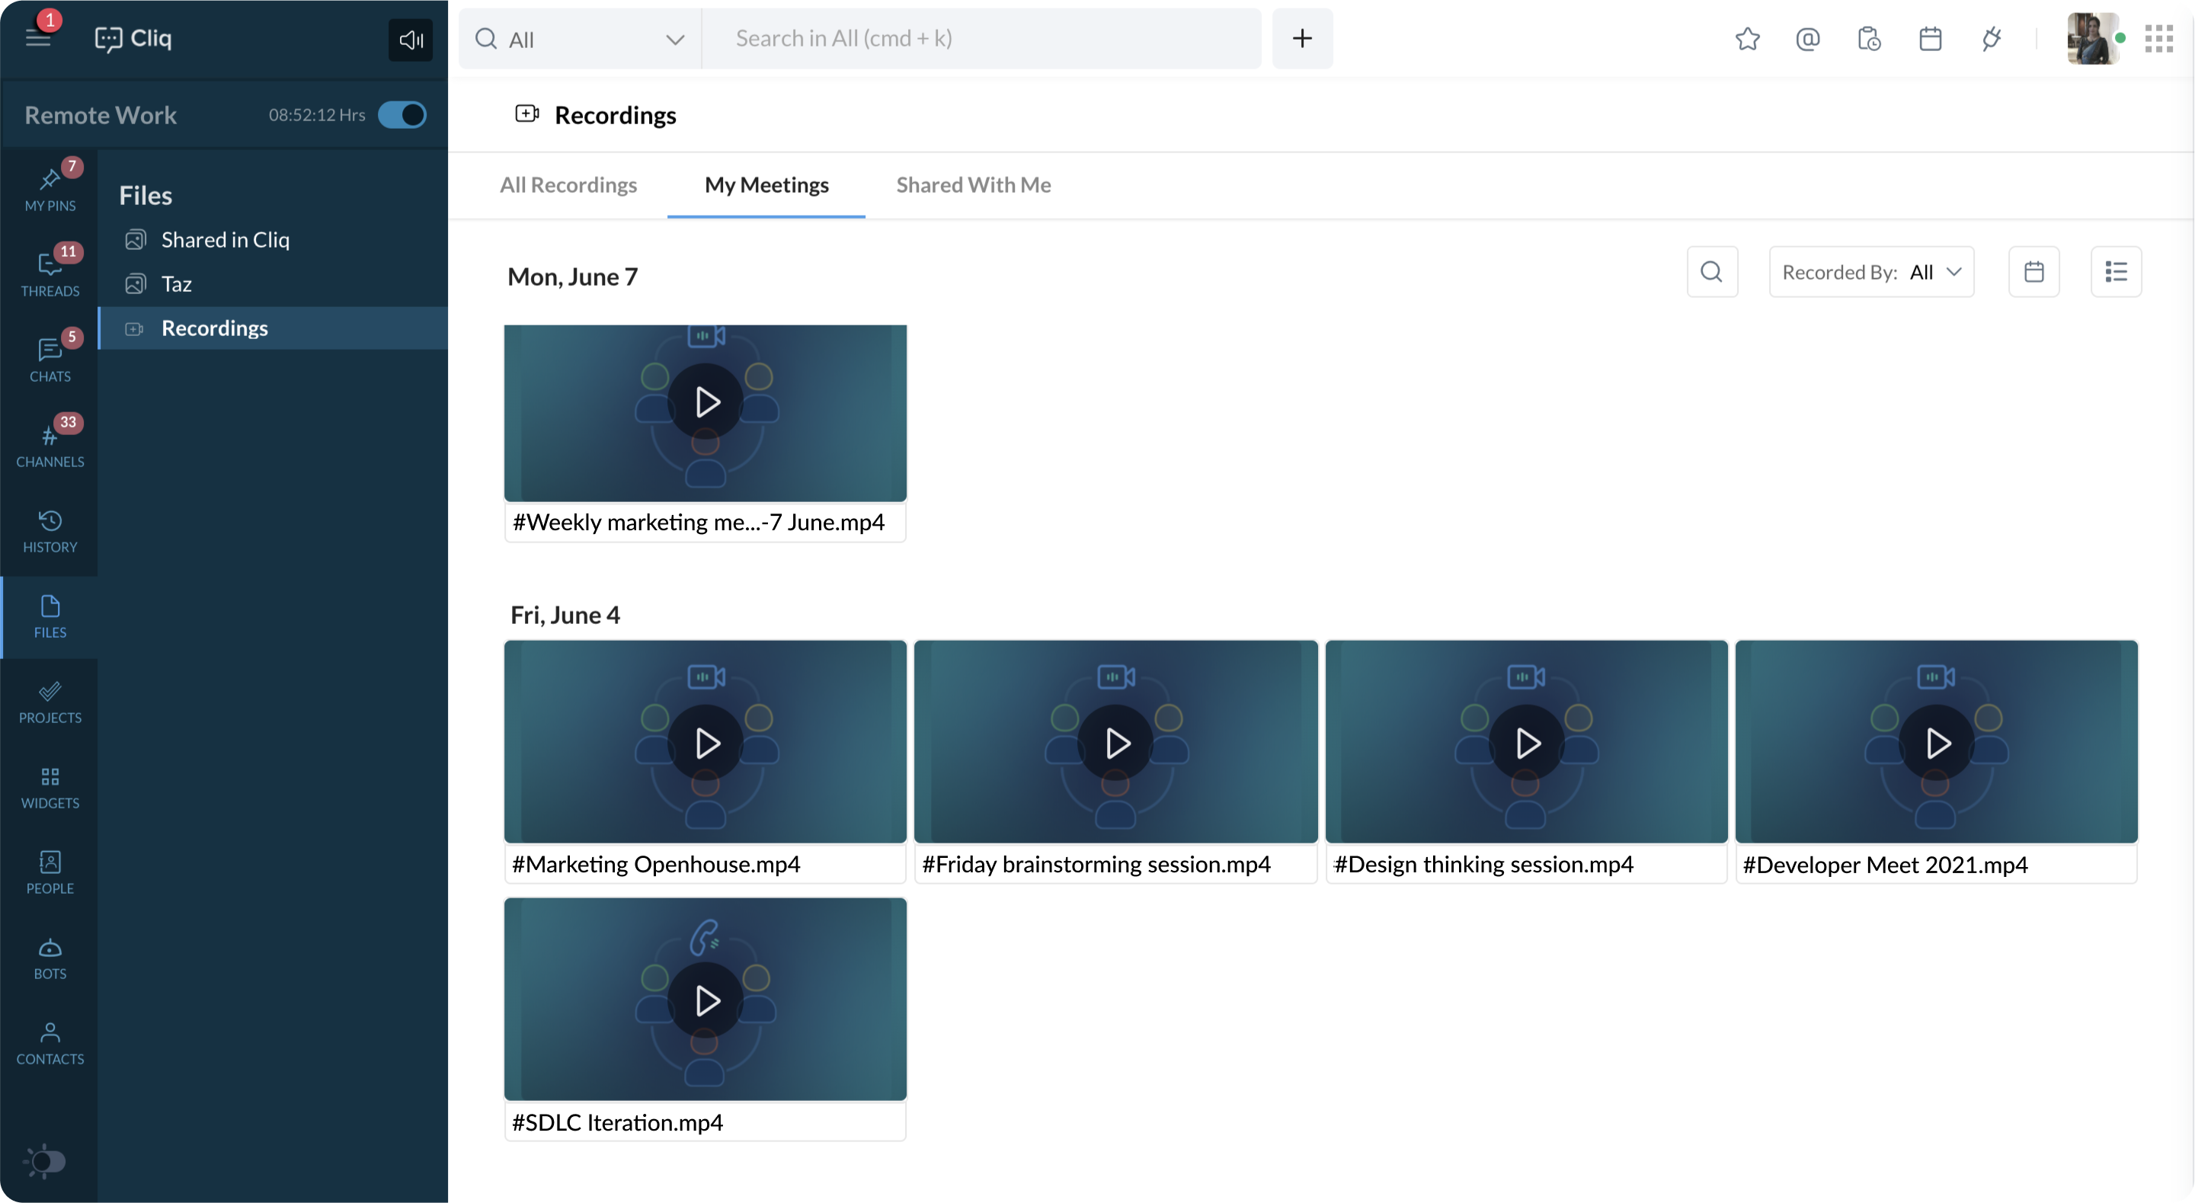Search recordings using the magnifier button
Image resolution: width=2195 pixels, height=1203 pixels.
click(x=1712, y=272)
